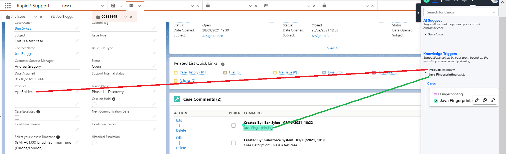Open Jira Issue subtab dropdown
506x154 pixels.
36,17
